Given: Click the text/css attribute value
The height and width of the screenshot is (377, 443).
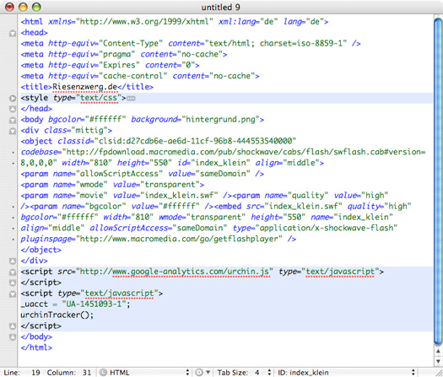Looking at the screenshot, I should pyautogui.click(x=99, y=98).
